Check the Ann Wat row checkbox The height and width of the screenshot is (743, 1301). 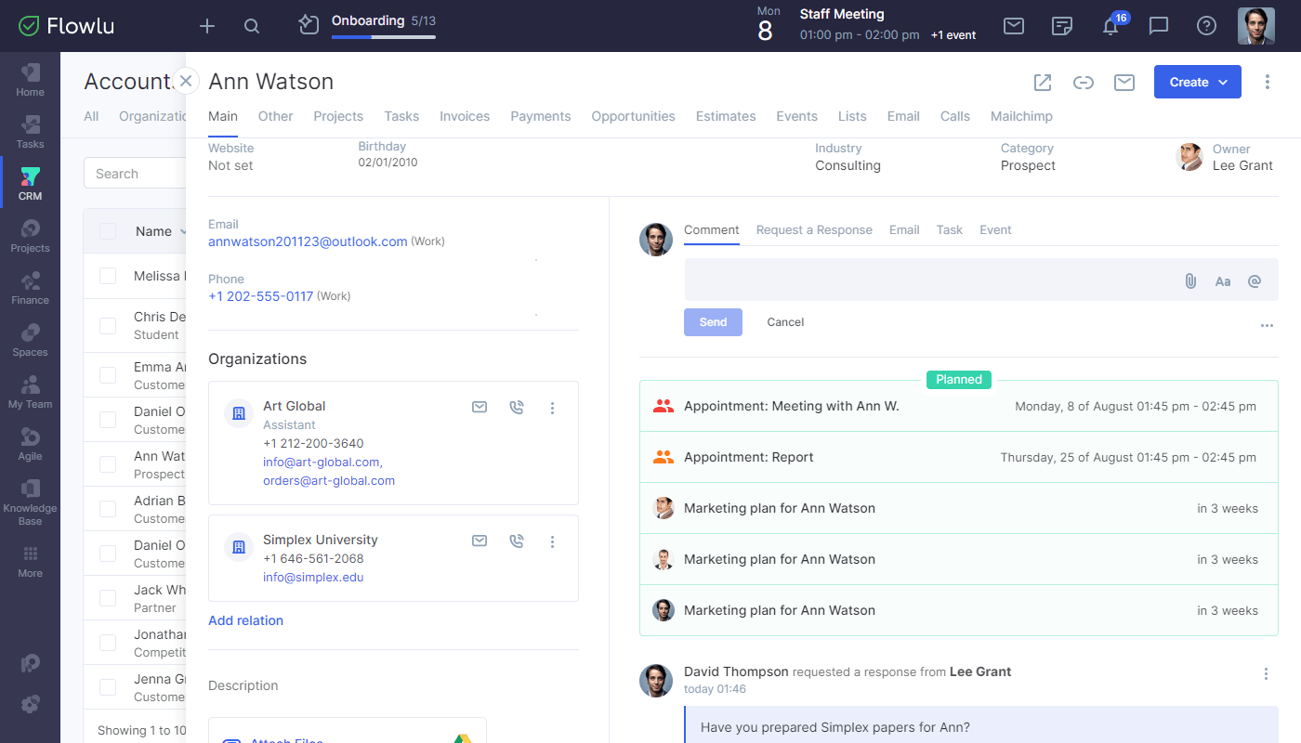point(108,464)
